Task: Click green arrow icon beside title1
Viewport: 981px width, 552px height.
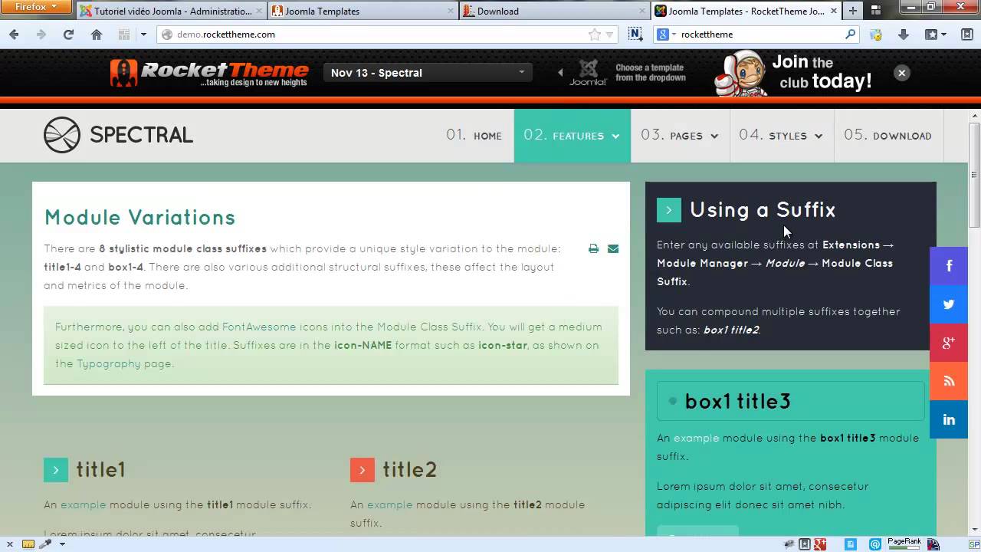Action: pyautogui.click(x=56, y=470)
